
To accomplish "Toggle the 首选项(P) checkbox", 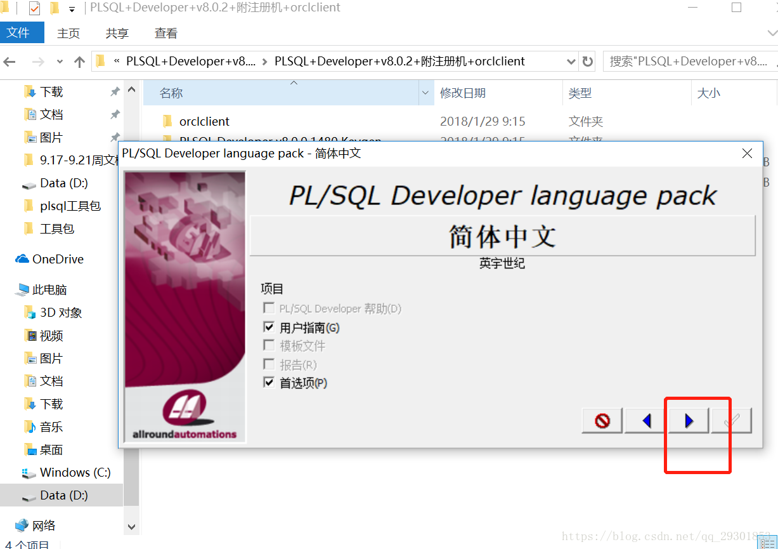I will (268, 383).
